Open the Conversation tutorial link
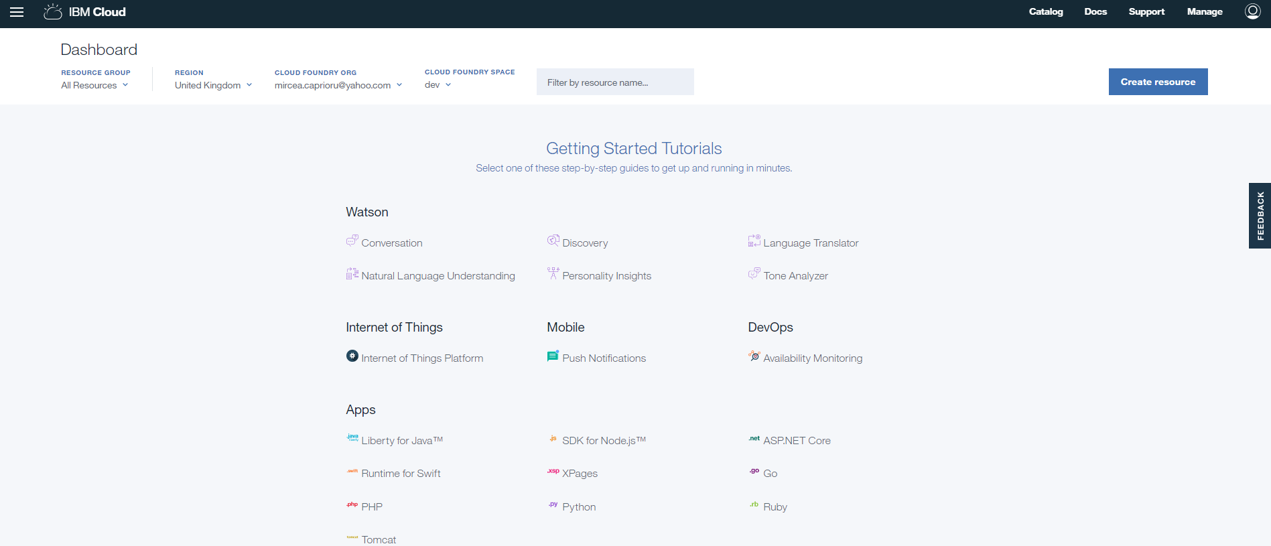1271x546 pixels. 392,243
